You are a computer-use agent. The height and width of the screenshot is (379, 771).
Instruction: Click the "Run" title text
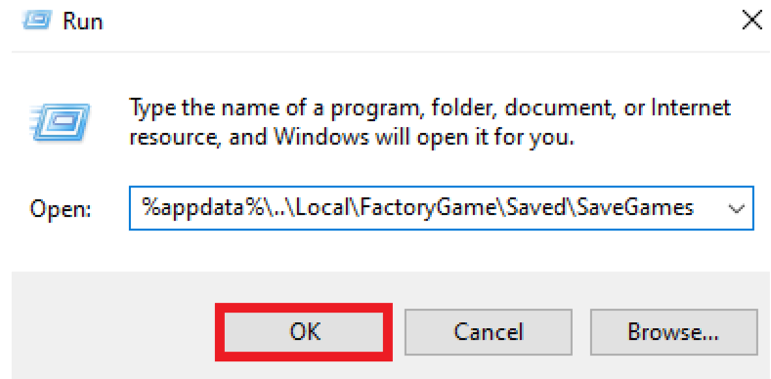click(x=83, y=22)
